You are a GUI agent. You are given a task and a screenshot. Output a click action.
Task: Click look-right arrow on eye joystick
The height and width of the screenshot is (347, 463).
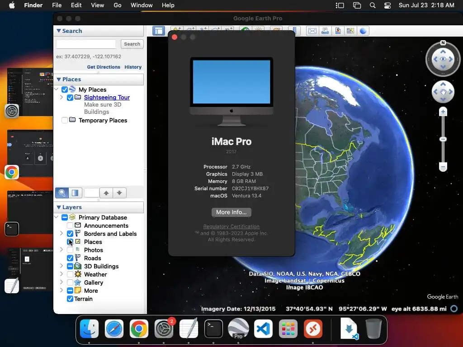[451, 59]
